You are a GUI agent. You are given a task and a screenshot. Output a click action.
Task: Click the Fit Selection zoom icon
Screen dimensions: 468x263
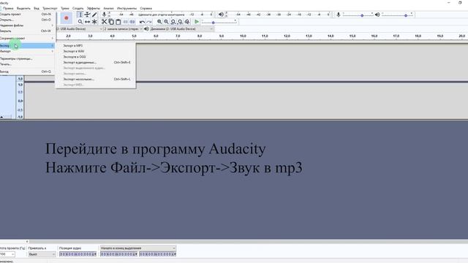tap(173, 22)
